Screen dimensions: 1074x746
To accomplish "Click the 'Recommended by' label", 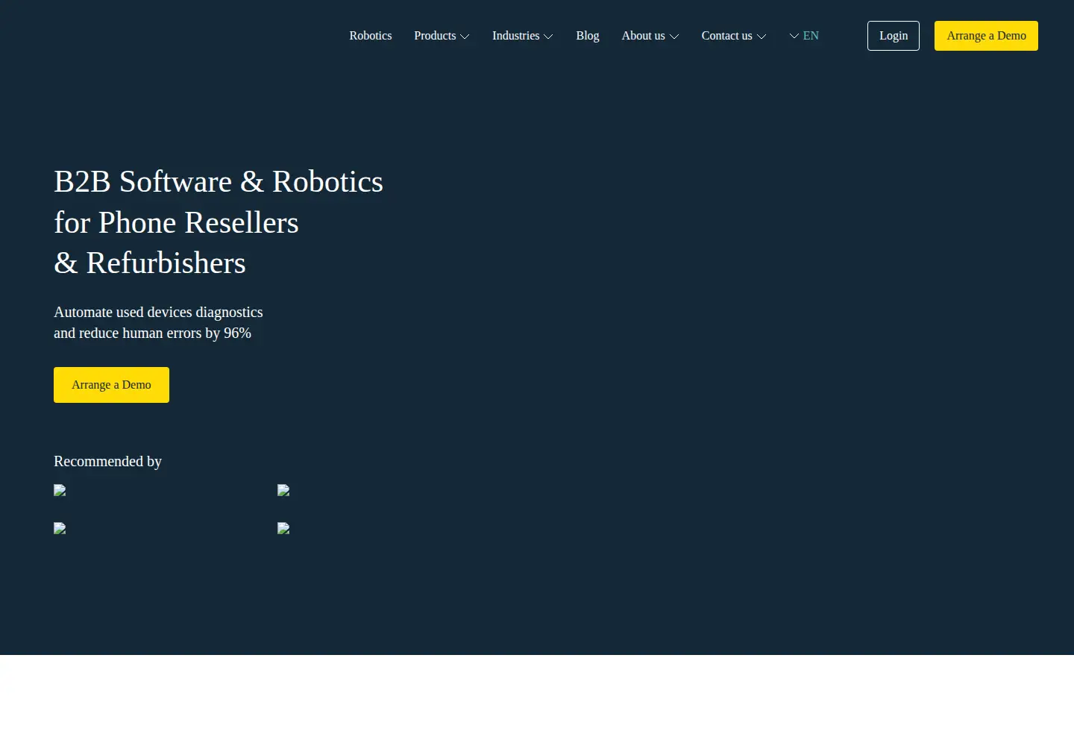I will click(x=107, y=461).
